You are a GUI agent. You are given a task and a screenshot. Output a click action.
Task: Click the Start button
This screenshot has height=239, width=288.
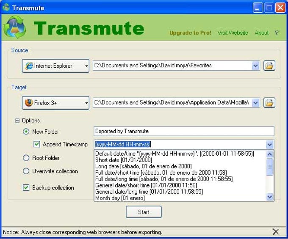tap(144, 212)
